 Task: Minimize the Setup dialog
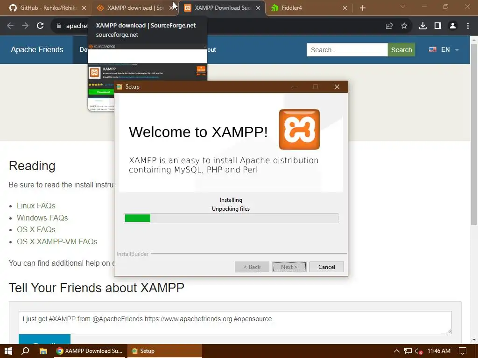click(x=294, y=87)
